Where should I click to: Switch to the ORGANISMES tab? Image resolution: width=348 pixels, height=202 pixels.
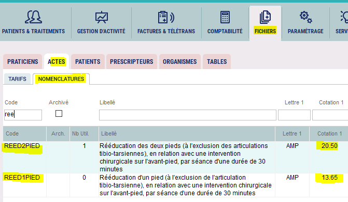click(180, 62)
